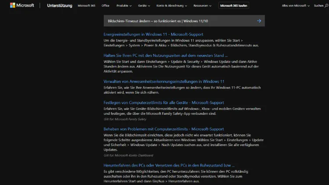
Task: Open the Unterstützung home link
Action: [60, 6]
